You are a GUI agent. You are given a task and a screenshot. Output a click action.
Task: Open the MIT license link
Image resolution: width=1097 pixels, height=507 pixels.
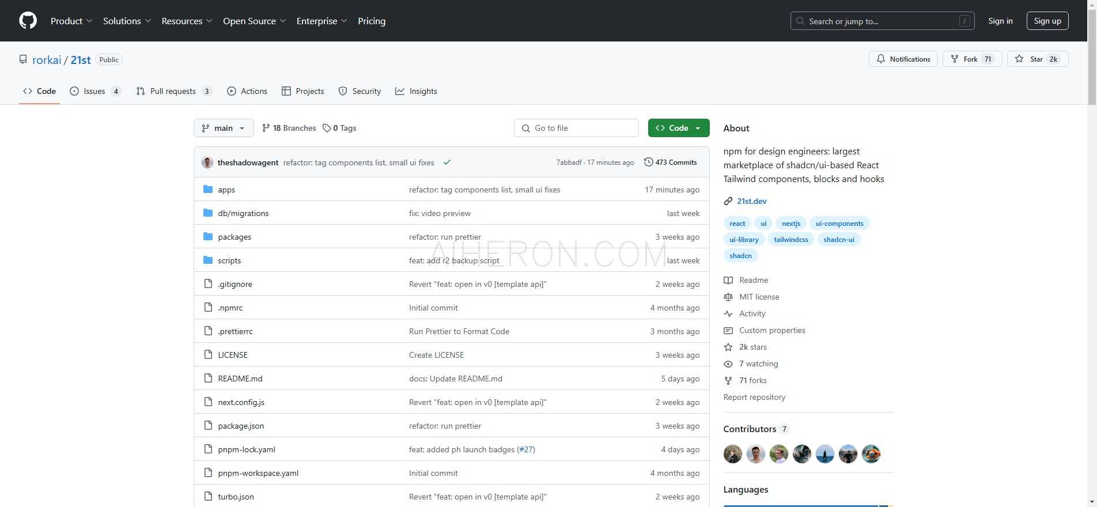tap(752, 297)
